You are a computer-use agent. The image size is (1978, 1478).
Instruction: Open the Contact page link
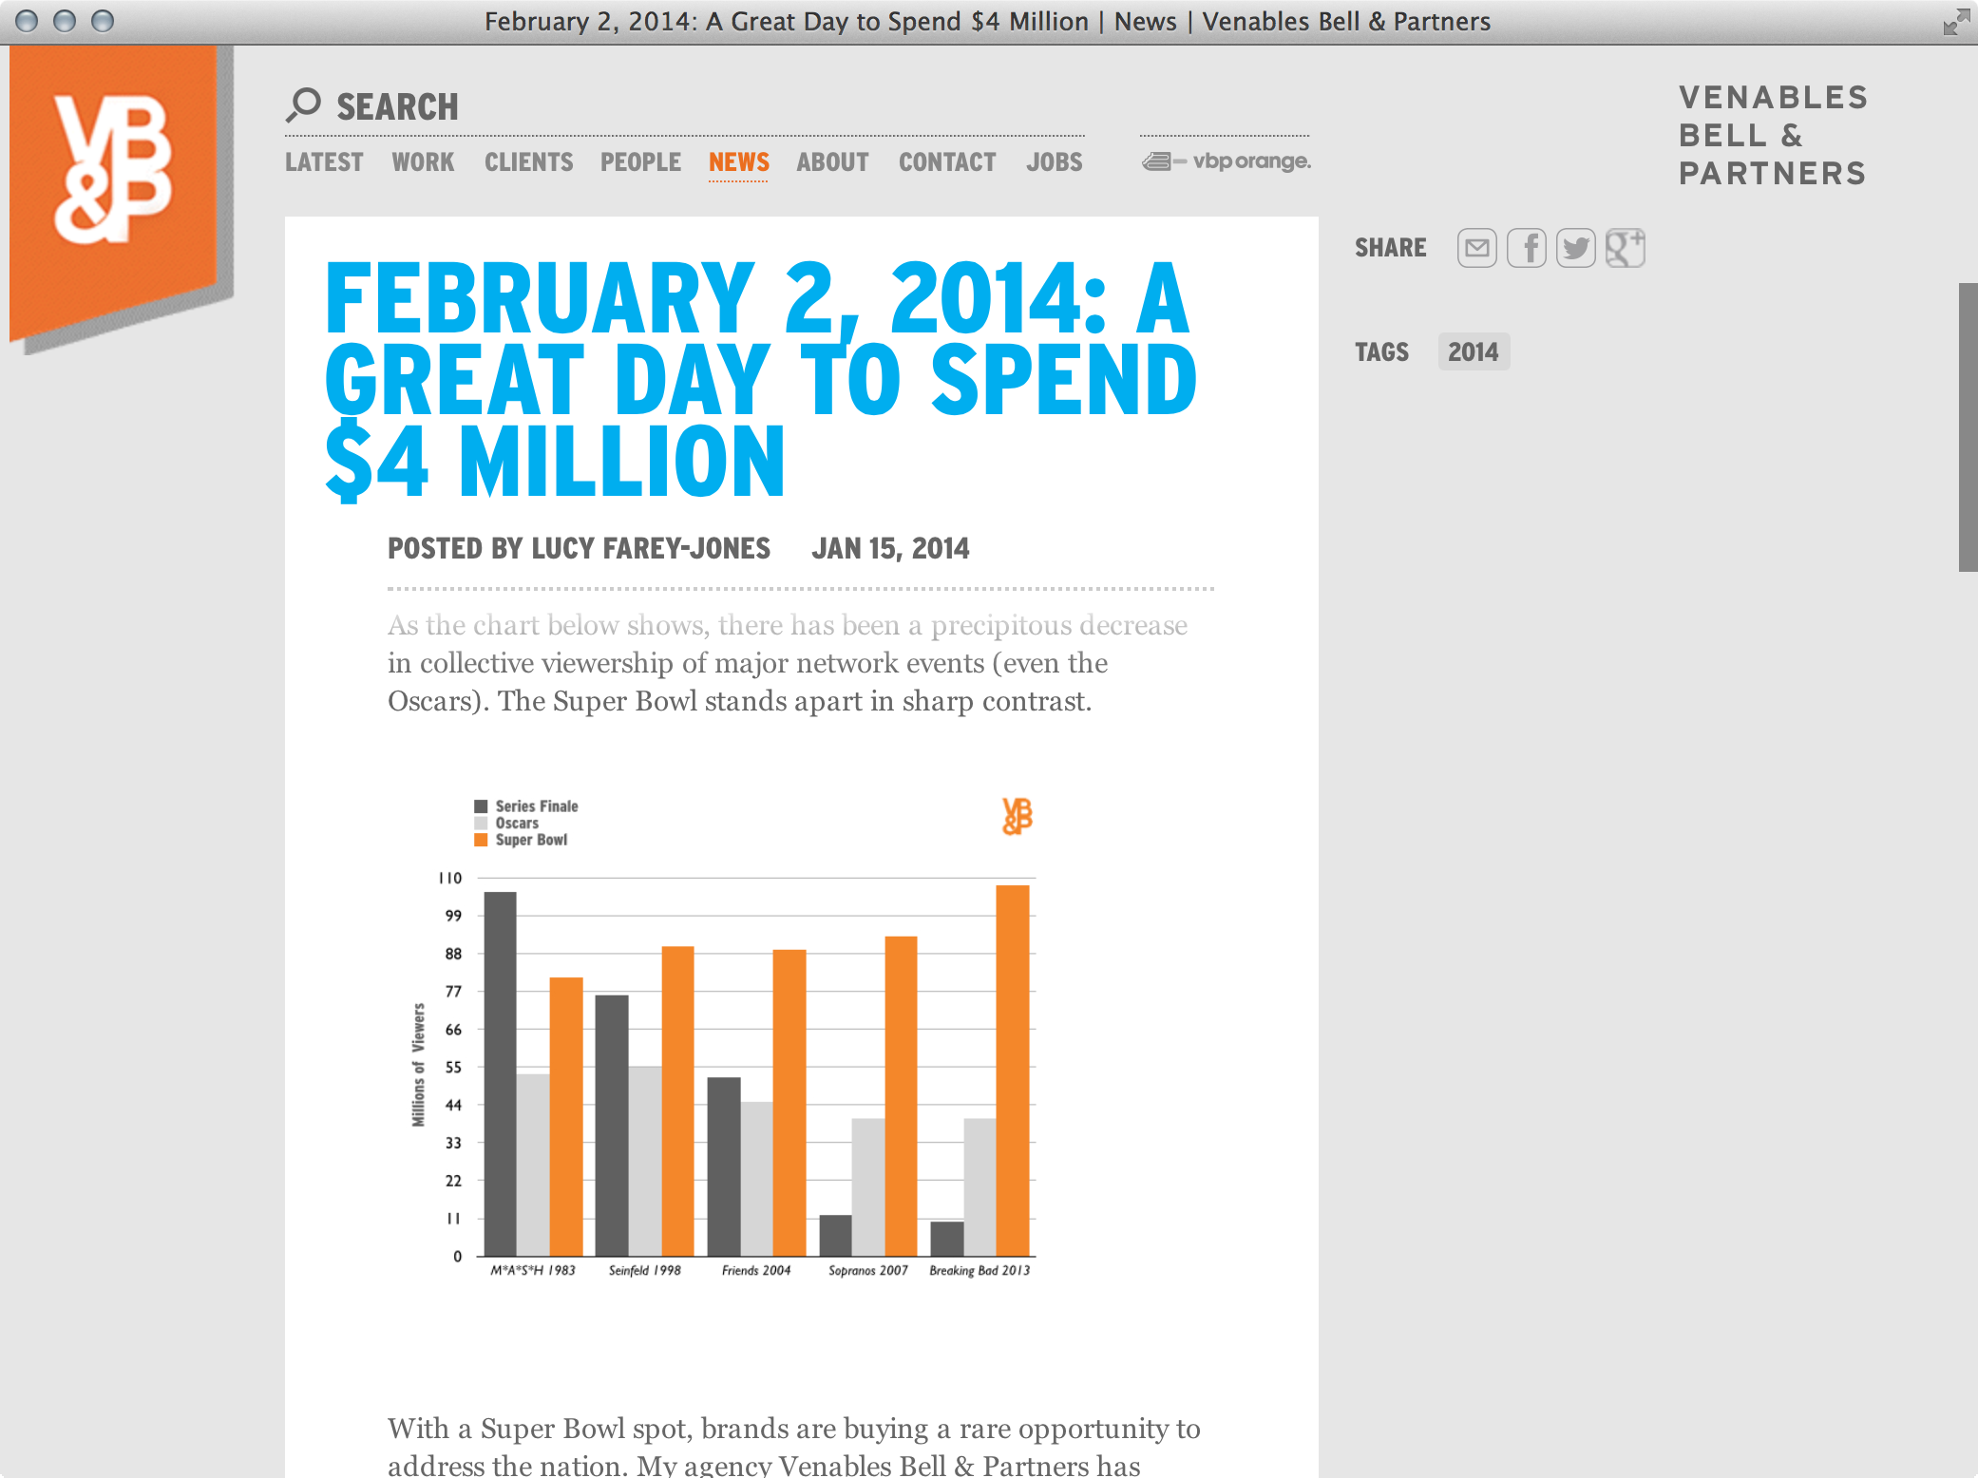click(947, 162)
